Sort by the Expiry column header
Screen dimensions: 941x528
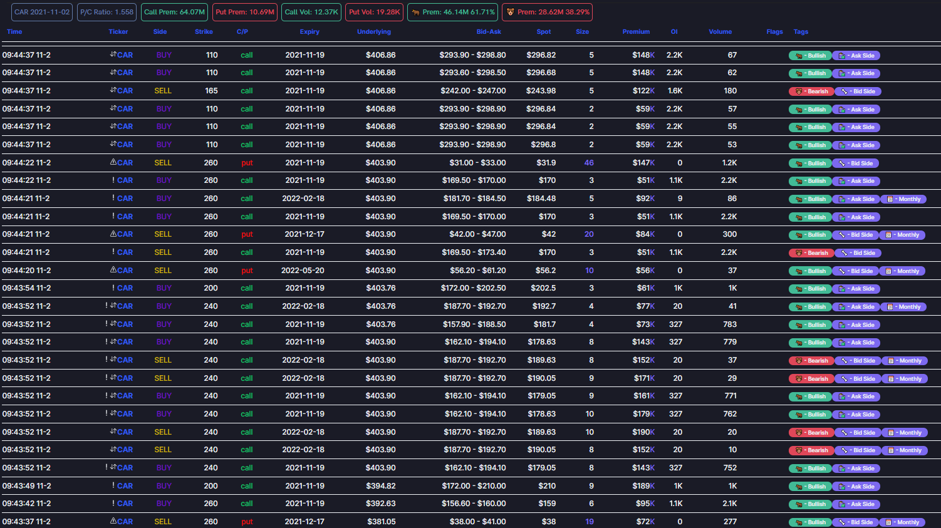(309, 31)
